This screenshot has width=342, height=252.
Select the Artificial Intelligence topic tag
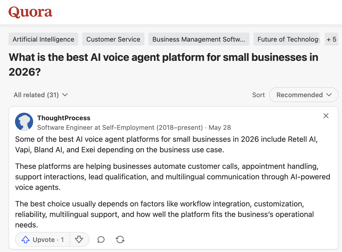[43, 39]
